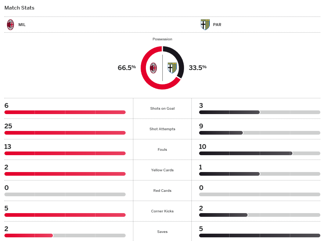Click the AC Milan crest beside MIL
The width and height of the screenshot is (324, 241).
(x=11, y=25)
